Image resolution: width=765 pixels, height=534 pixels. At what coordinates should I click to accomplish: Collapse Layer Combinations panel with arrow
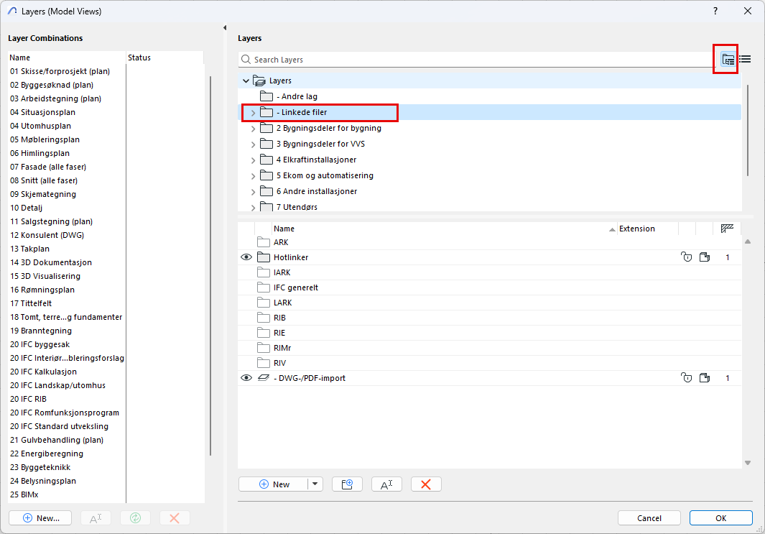(225, 28)
